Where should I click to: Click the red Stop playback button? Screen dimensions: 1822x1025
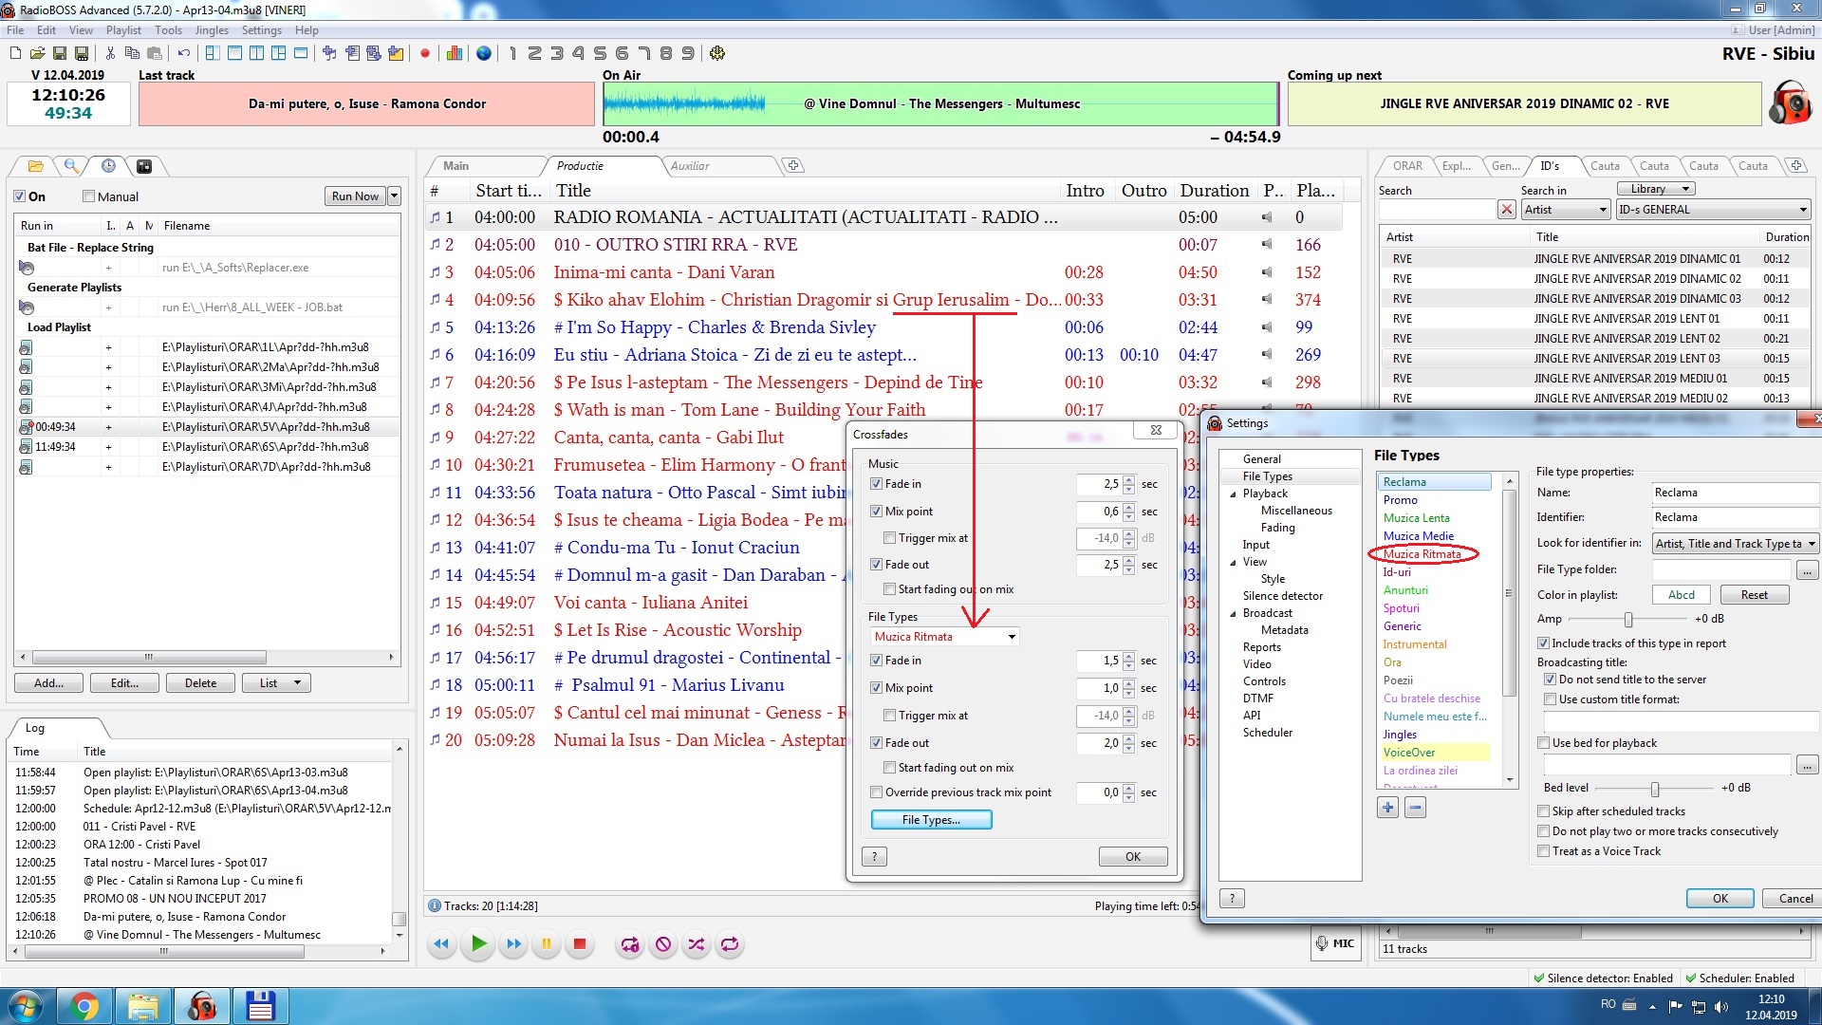point(579,944)
